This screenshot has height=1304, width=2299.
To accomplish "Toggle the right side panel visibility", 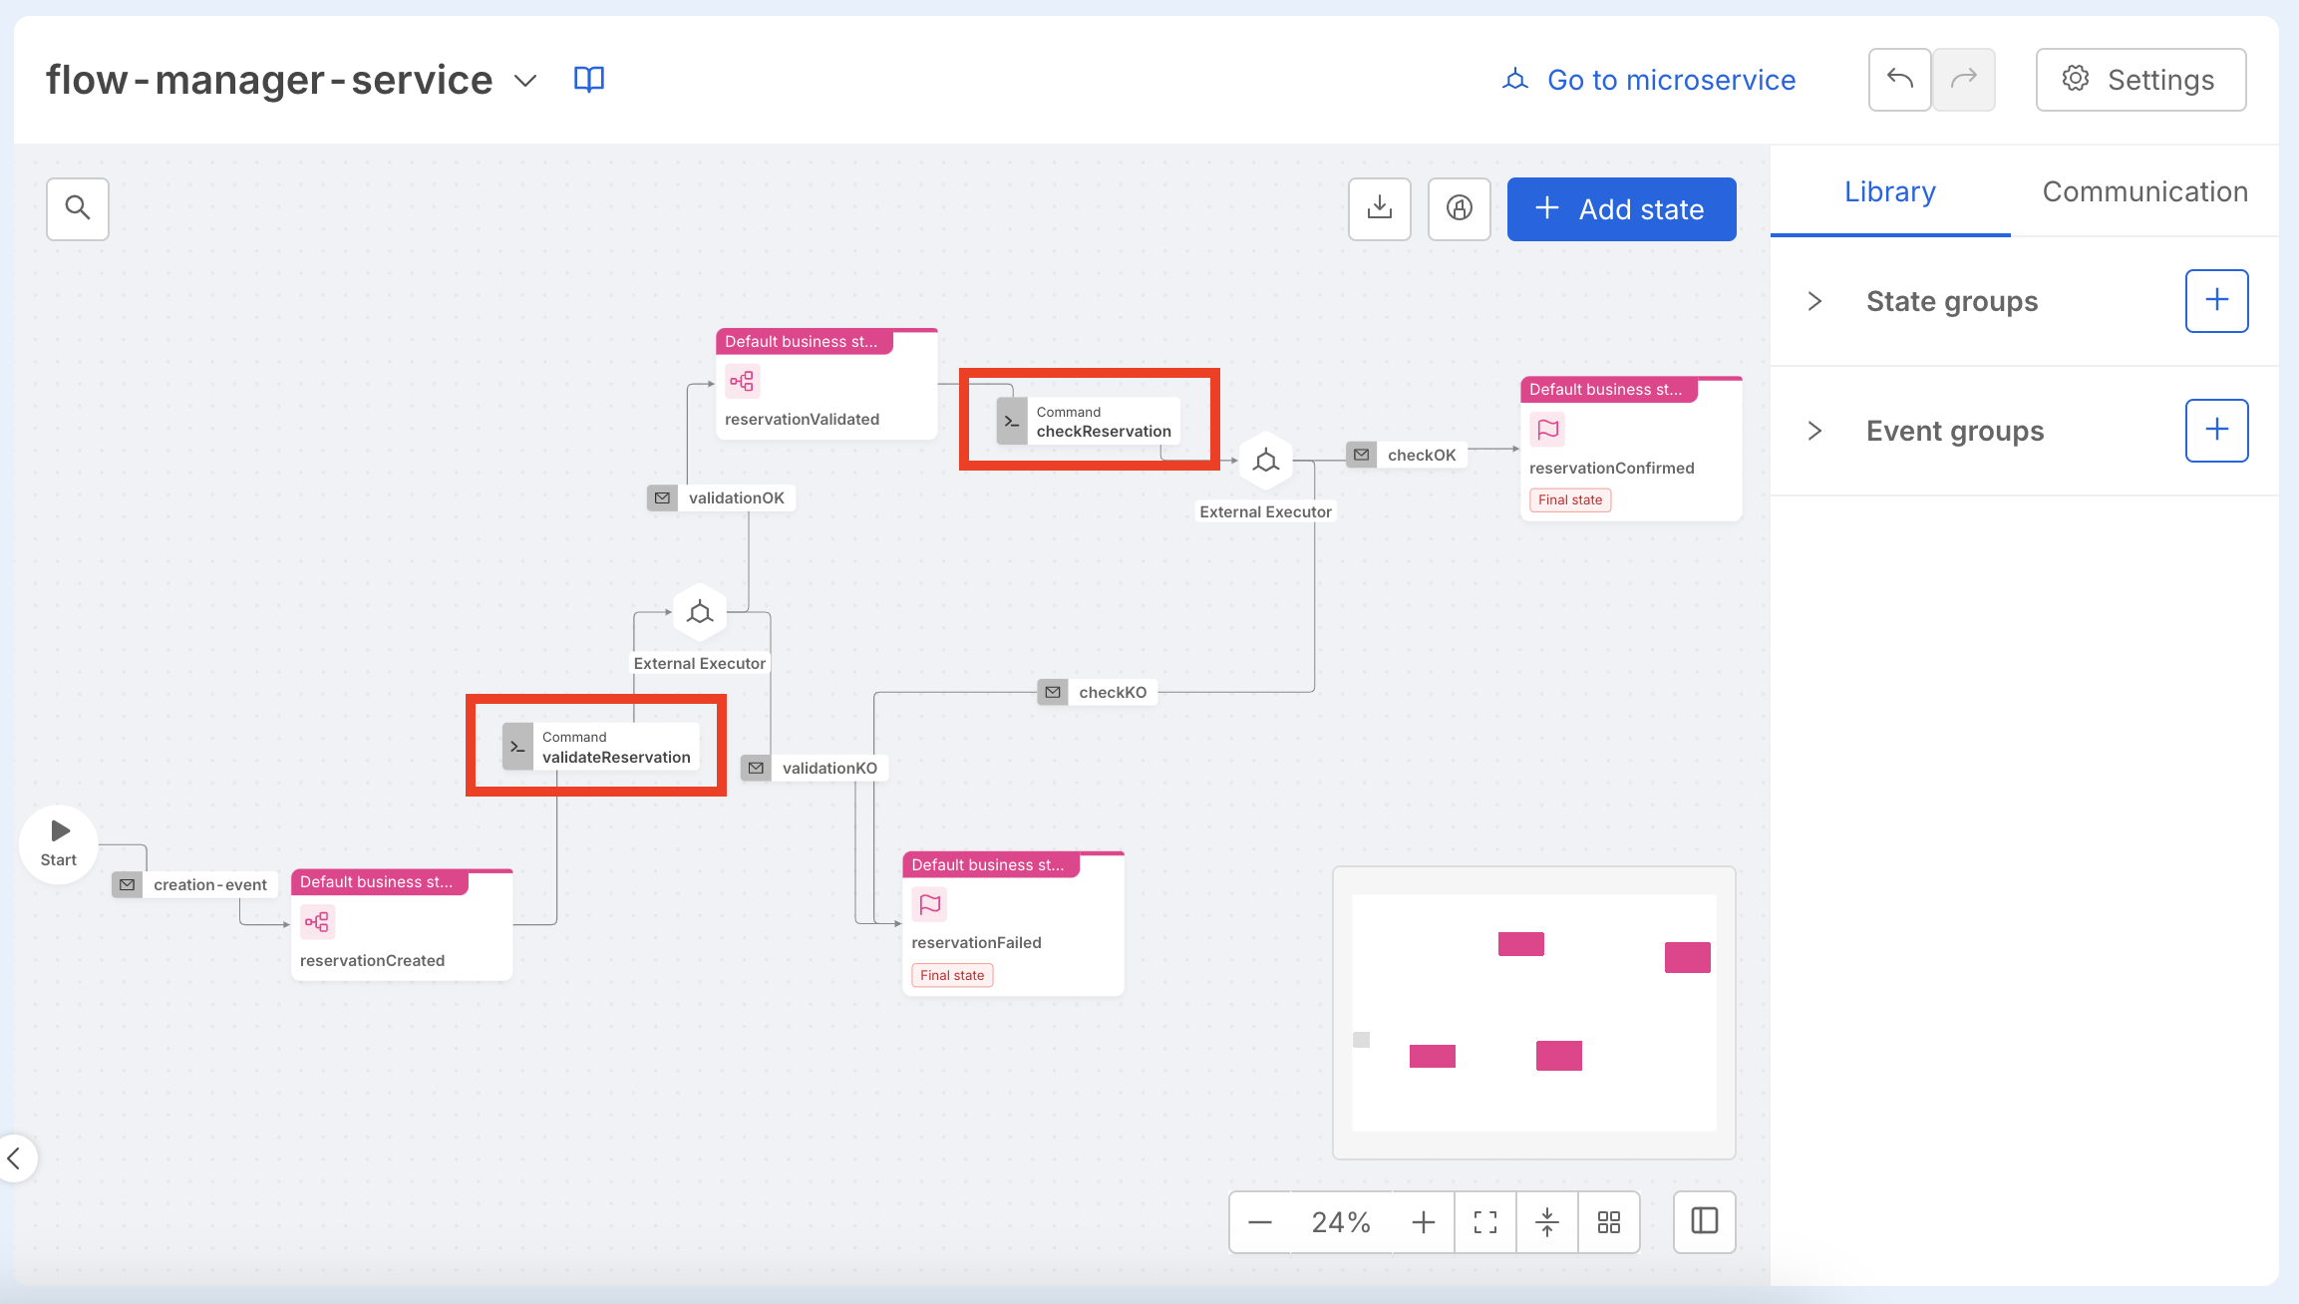I will tap(1704, 1222).
